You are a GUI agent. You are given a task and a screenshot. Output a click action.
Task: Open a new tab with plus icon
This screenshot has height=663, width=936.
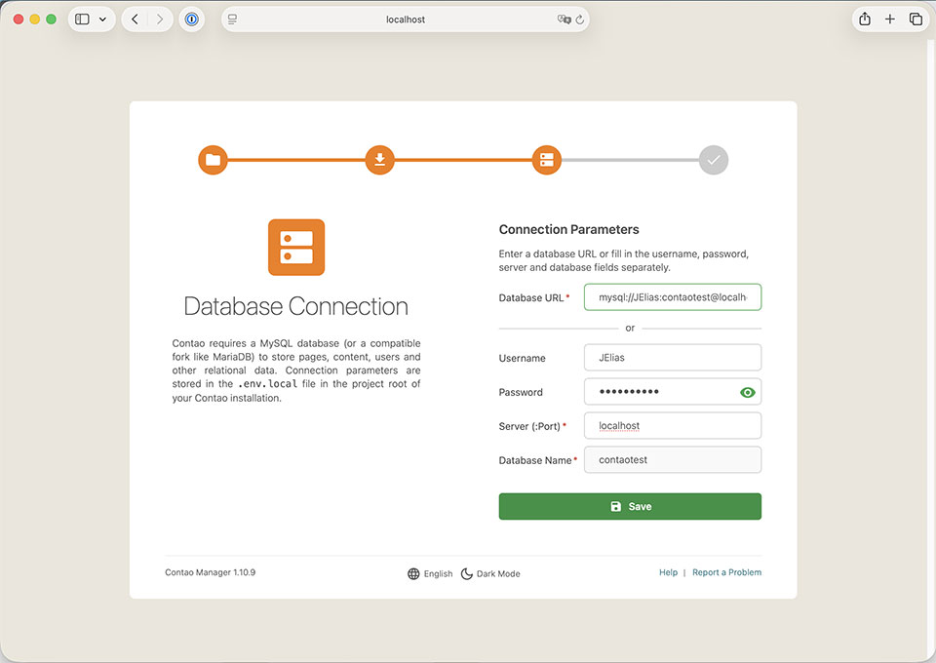point(890,19)
